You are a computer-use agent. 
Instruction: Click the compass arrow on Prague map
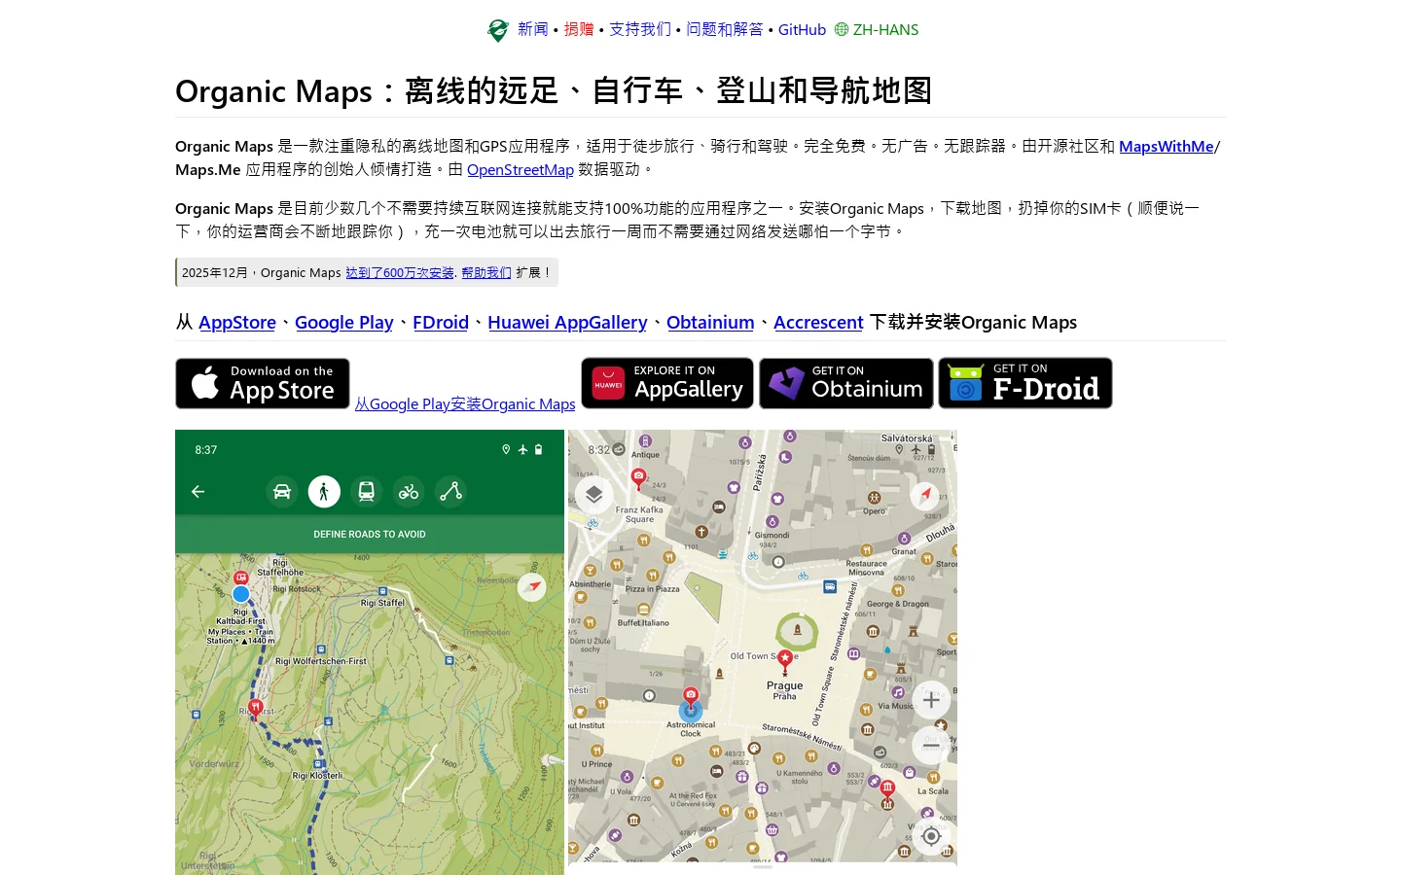coord(925,495)
